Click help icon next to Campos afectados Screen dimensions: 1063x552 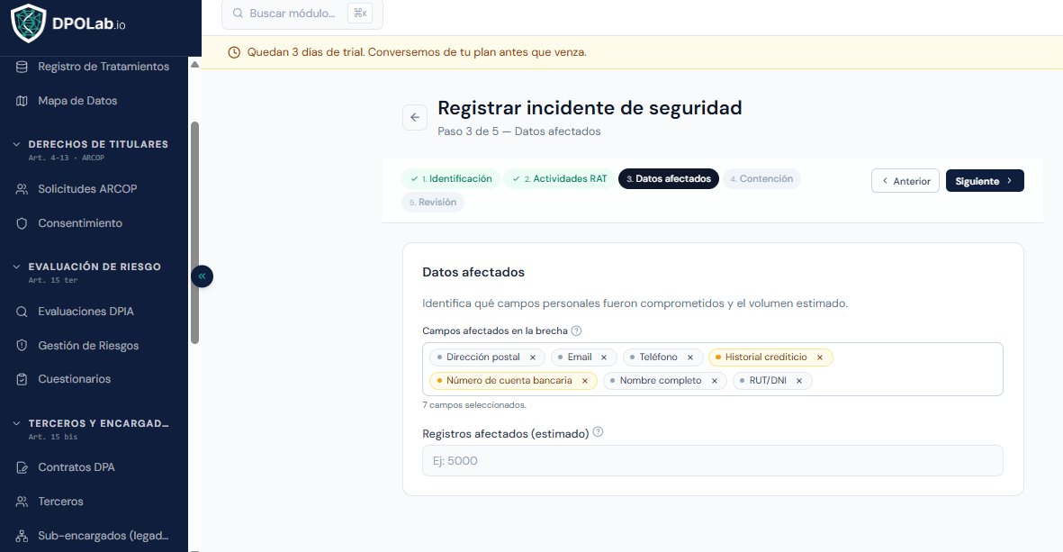(x=576, y=330)
